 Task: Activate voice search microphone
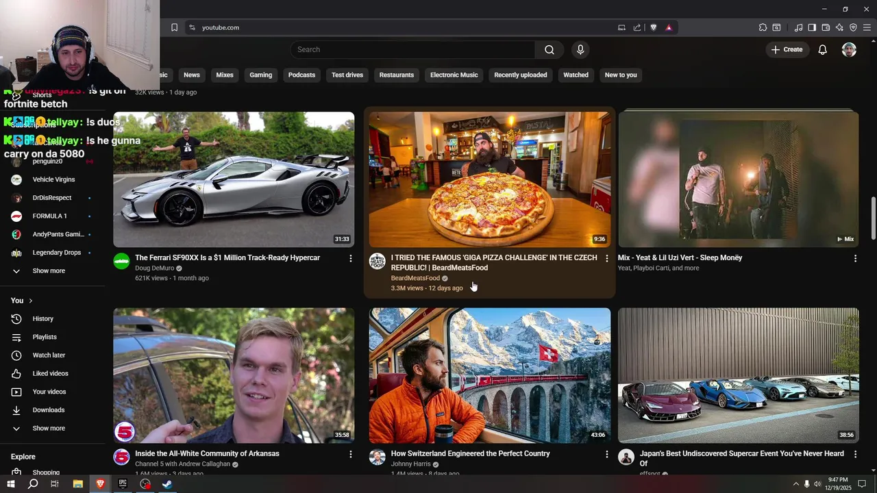pyautogui.click(x=580, y=49)
